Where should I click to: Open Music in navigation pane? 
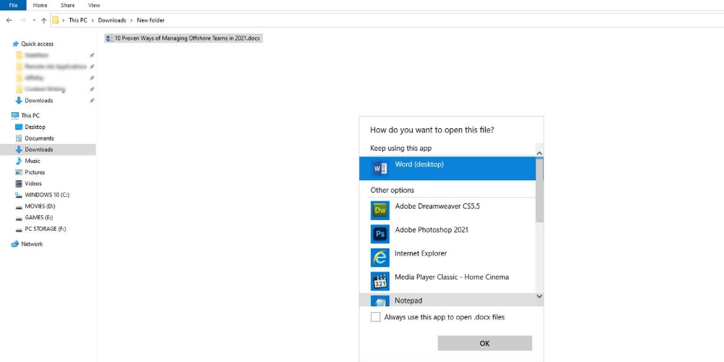pyautogui.click(x=33, y=161)
